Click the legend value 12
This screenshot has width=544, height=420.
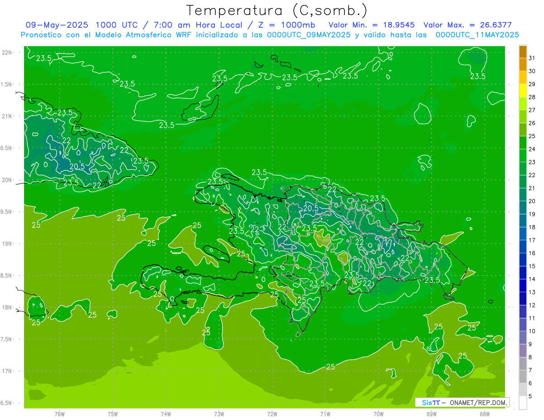[x=532, y=305]
